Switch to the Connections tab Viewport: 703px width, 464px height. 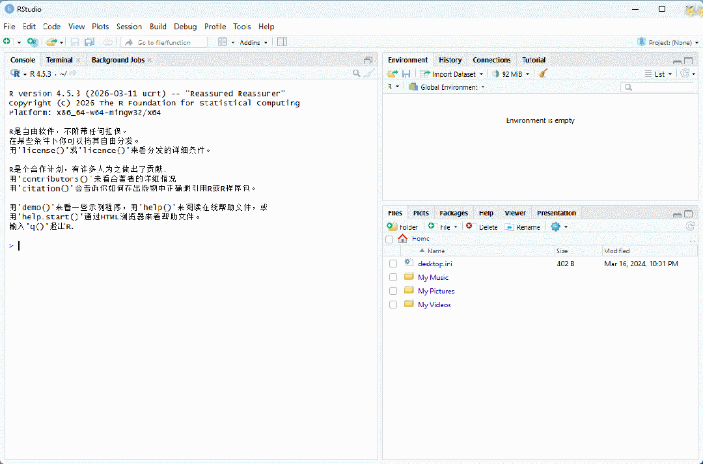pos(491,60)
